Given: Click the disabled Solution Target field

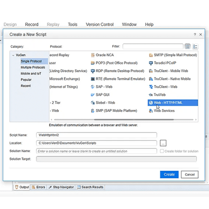Looking at the screenshot, I should click(x=116, y=159).
